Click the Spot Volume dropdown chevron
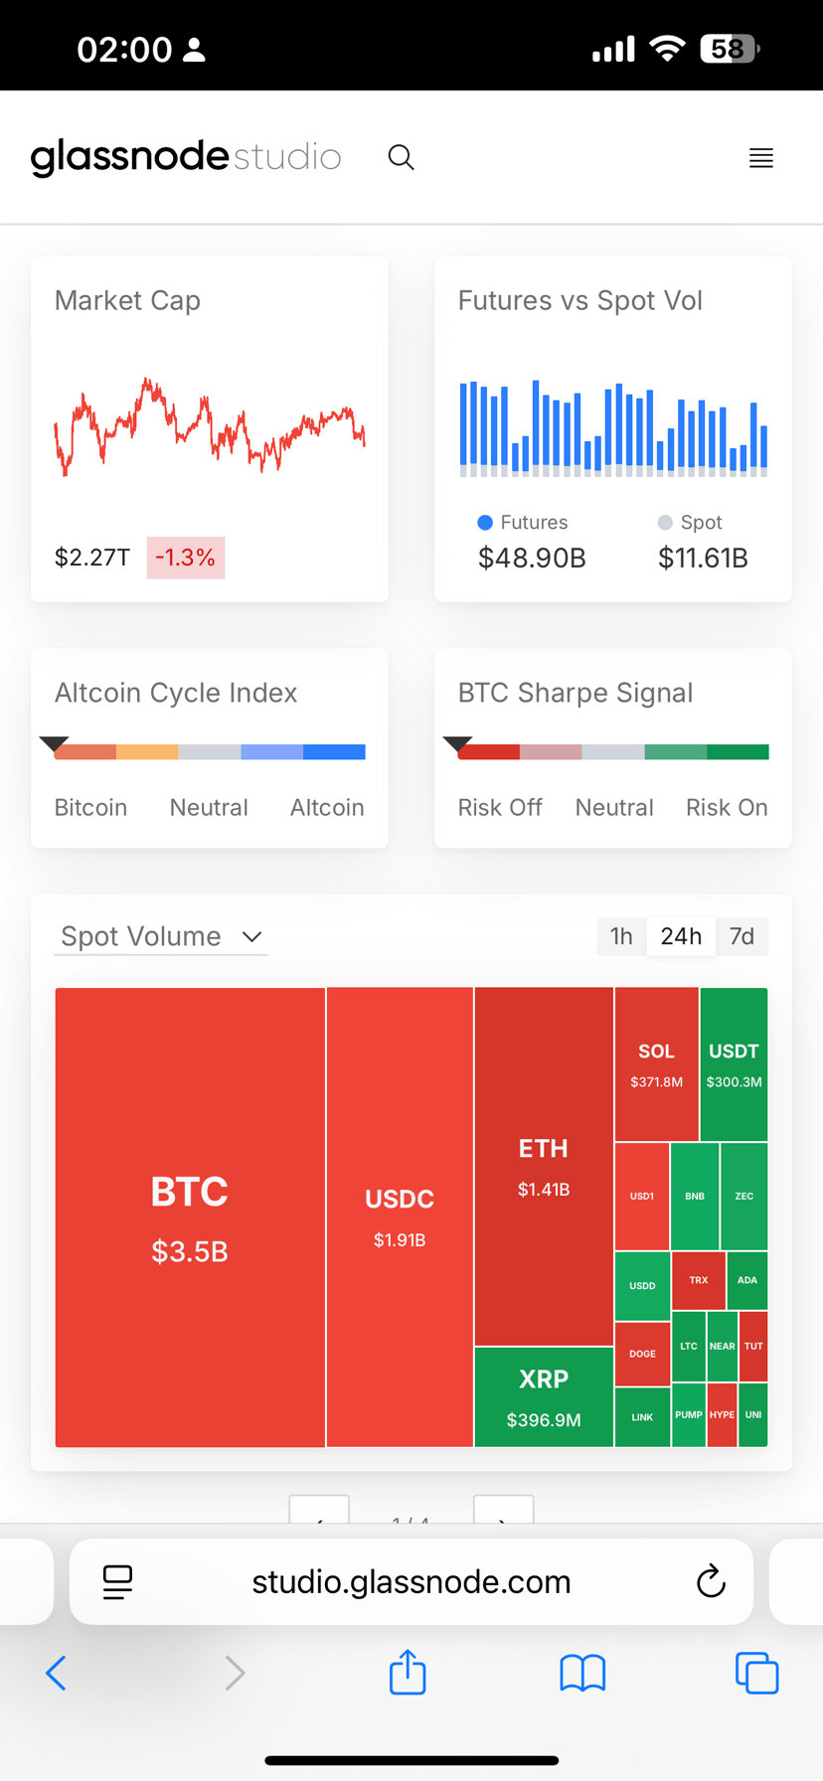Image resolution: width=823 pixels, height=1781 pixels. click(251, 937)
